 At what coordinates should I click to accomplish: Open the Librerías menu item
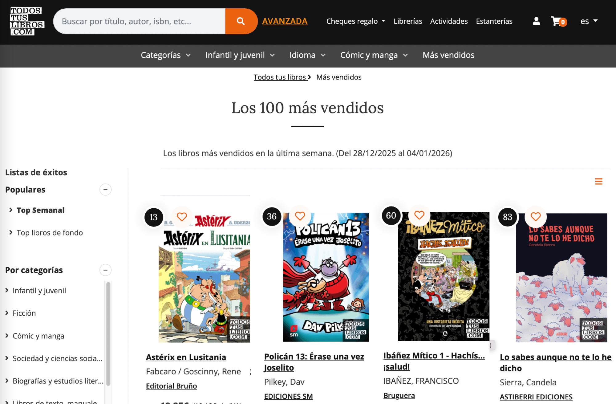[x=408, y=21]
